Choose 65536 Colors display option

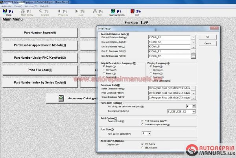pyautogui.click(x=142, y=148)
